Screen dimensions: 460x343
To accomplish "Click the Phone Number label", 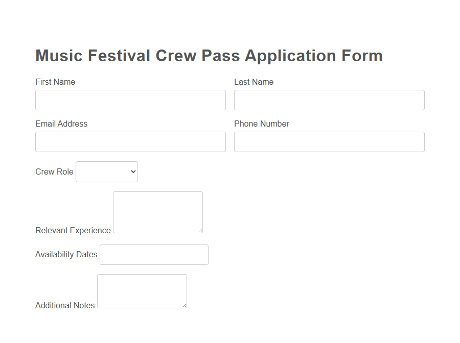I will click(261, 124).
